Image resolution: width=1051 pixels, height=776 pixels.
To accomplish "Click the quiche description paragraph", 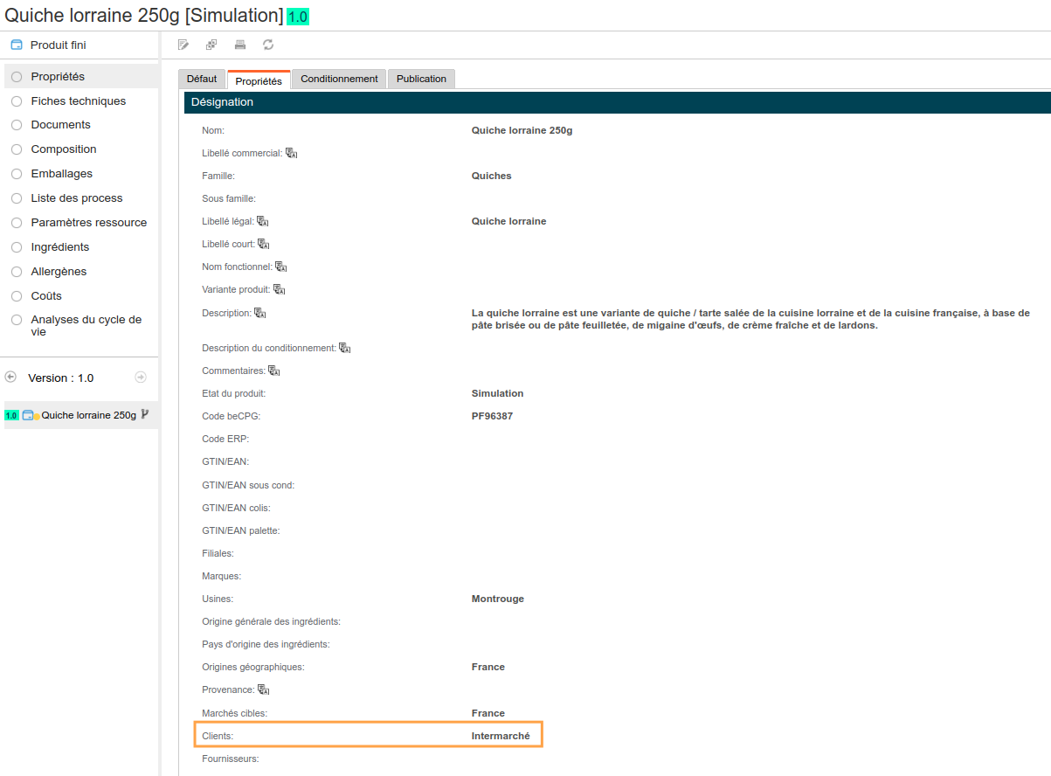I will point(750,319).
